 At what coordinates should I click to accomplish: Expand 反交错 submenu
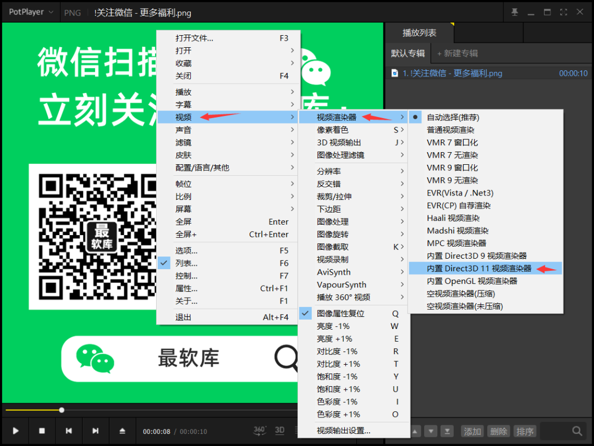[354, 184]
